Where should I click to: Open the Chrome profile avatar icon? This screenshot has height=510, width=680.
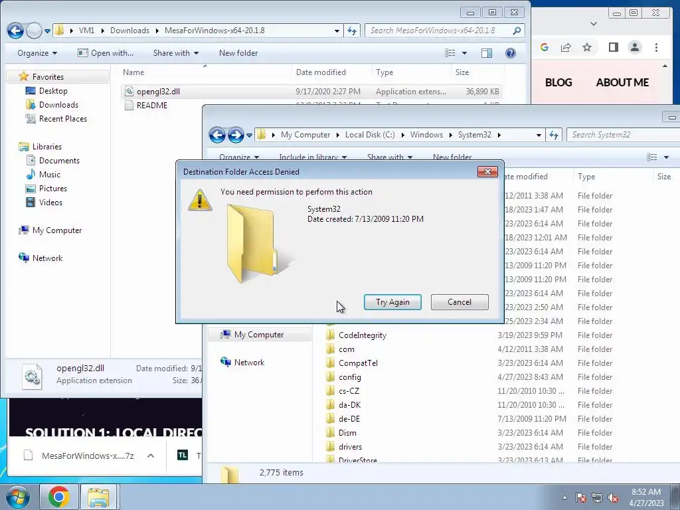click(635, 47)
